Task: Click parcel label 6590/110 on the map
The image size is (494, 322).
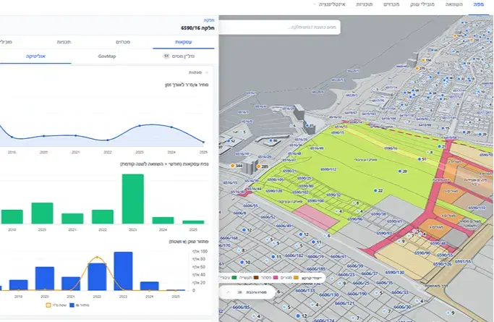Action: click(x=477, y=208)
